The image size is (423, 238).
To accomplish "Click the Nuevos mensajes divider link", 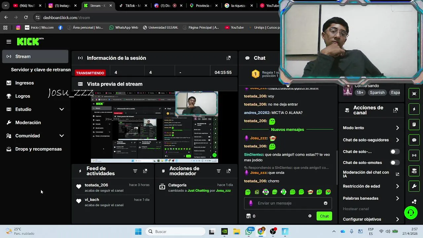I will [288, 130].
